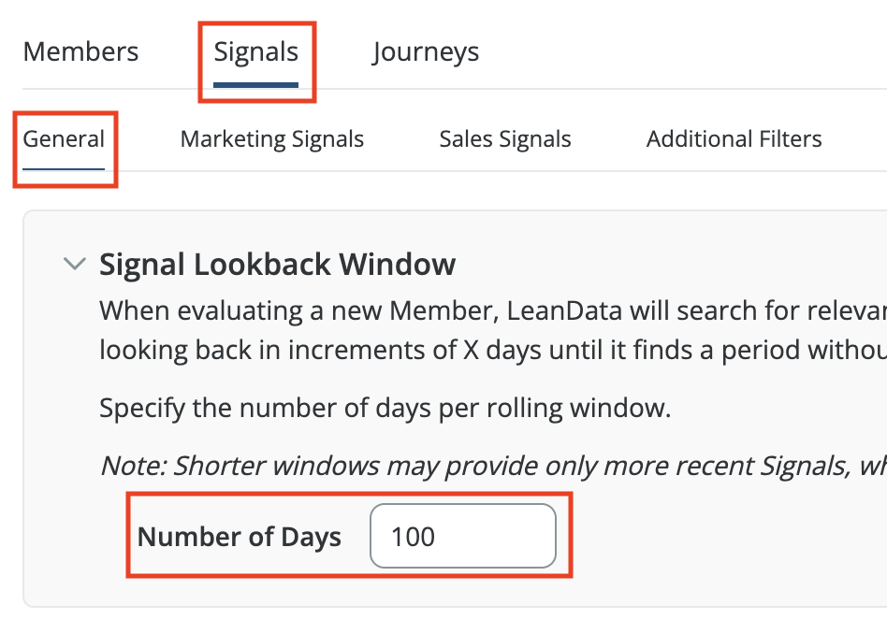Open the Members tab

click(x=80, y=51)
